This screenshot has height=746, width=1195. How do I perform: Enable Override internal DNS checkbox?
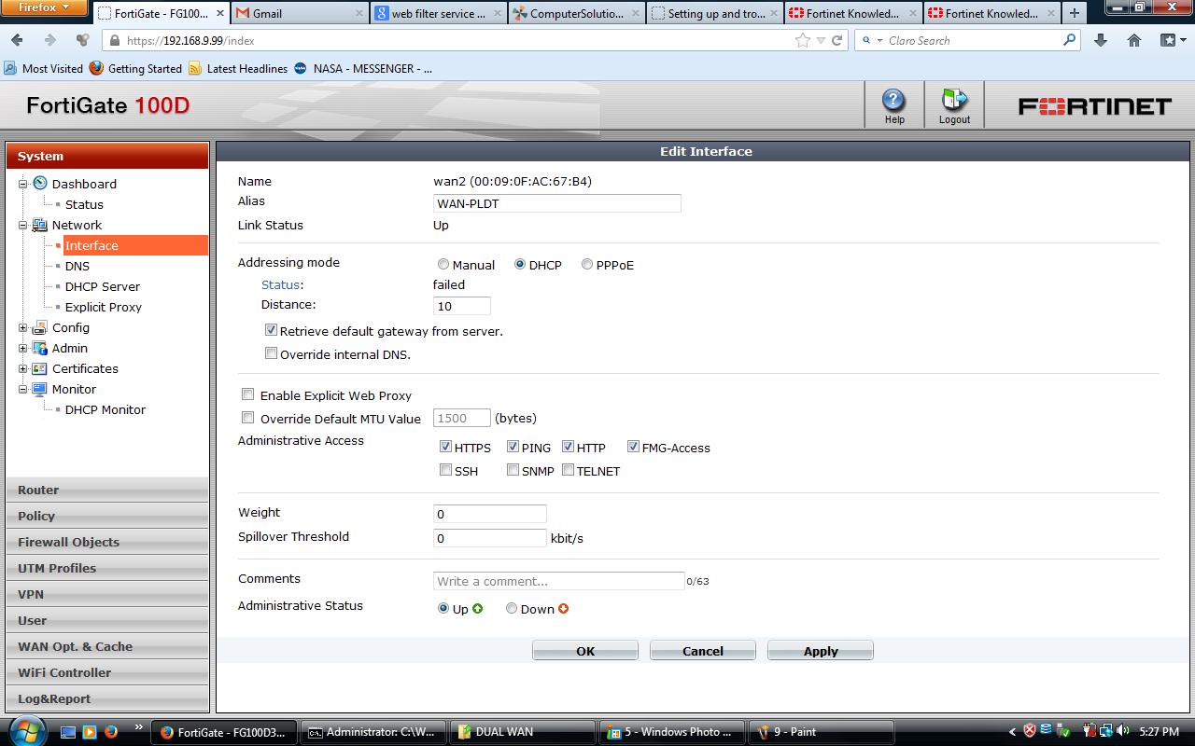(x=271, y=353)
